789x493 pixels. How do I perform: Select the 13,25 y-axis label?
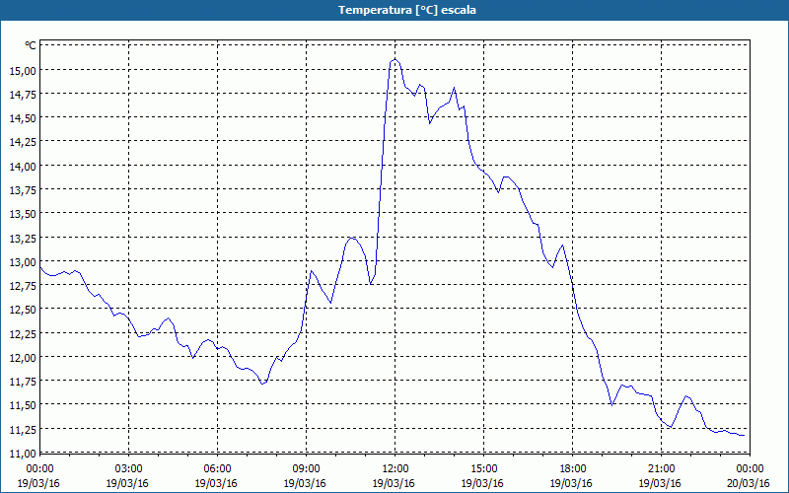point(23,238)
